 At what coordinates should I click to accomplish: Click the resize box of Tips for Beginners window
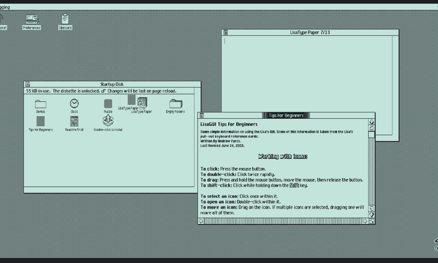371,221
